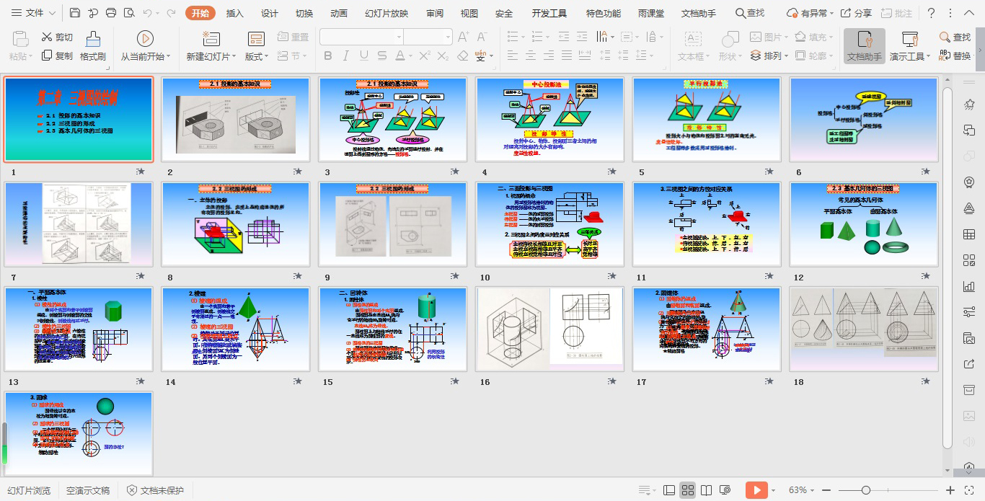Screen dimensions: 985x501
Task: Open the 插入 Insert ribbon tab
Action: (234, 13)
